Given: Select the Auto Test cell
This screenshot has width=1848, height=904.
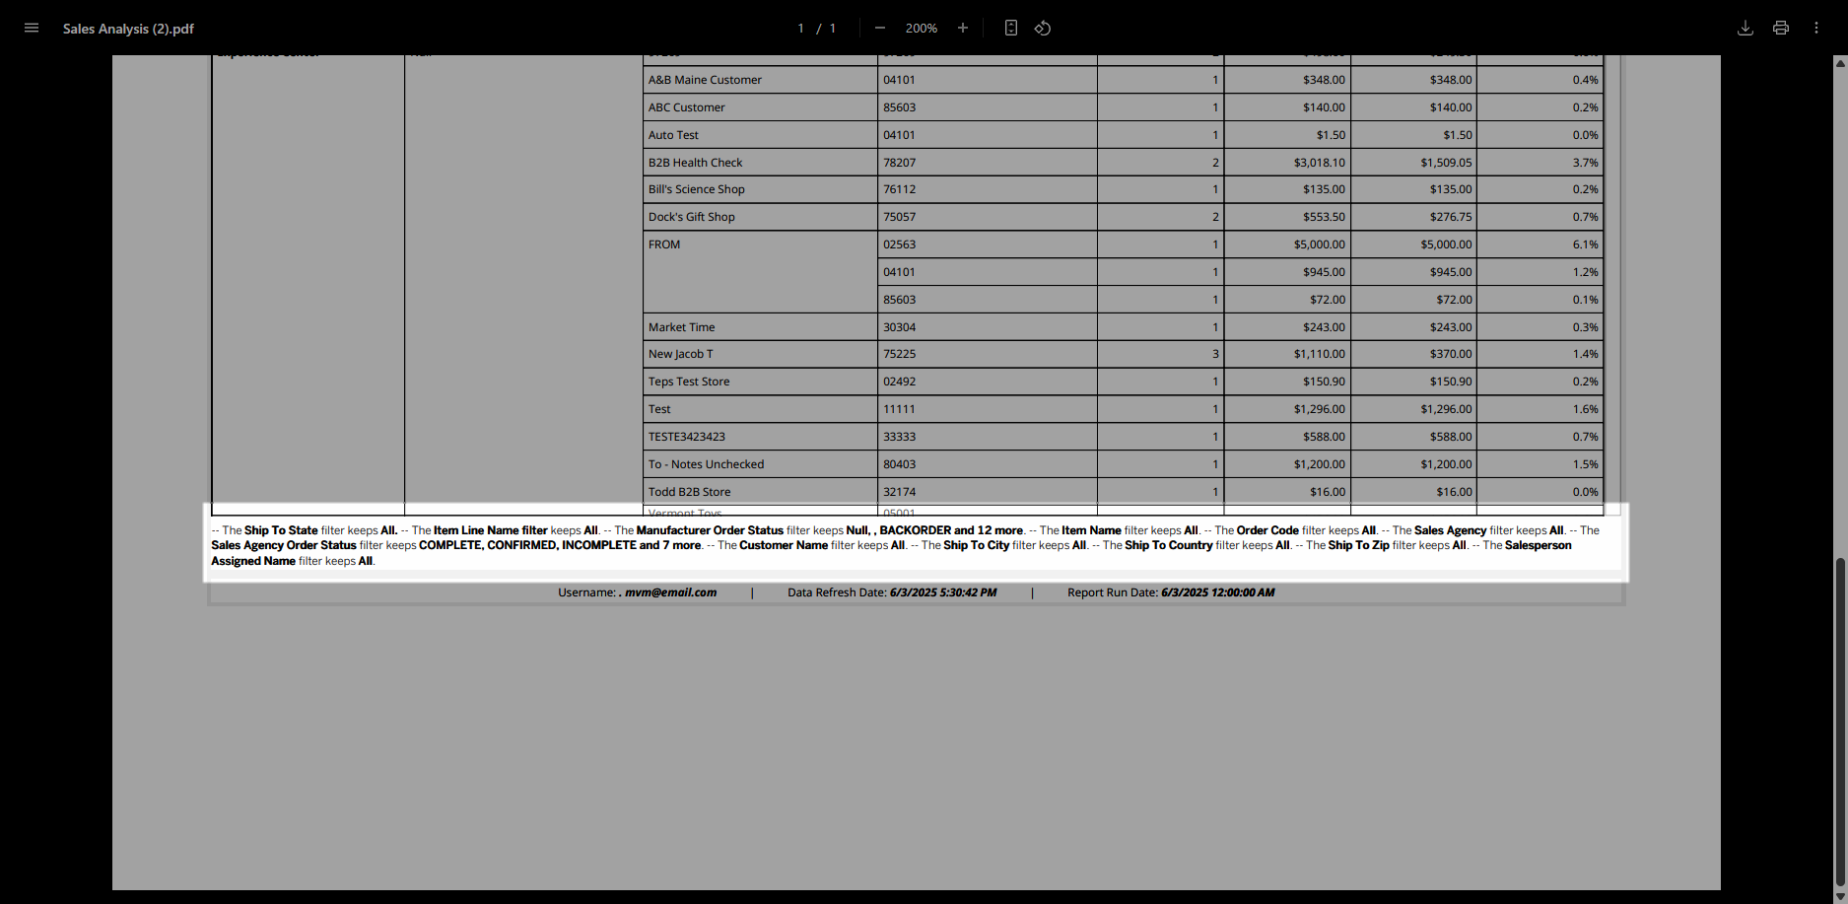Looking at the screenshot, I should tap(760, 135).
